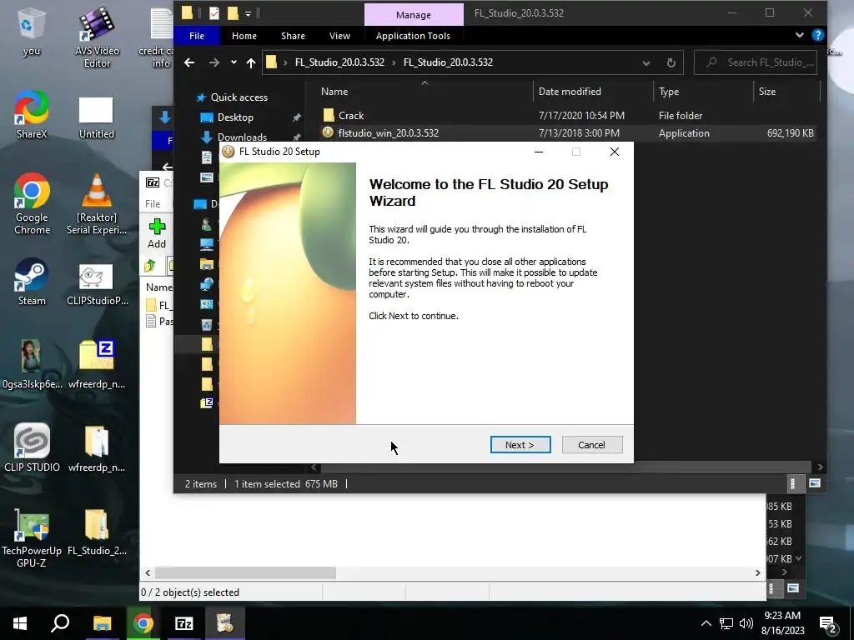Open the File tab in Explorer ribbon
The height and width of the screenshot is (640, 854).
point(197,36)
